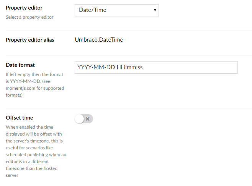Click 'If left empty then the format' text

pos(34,74)
